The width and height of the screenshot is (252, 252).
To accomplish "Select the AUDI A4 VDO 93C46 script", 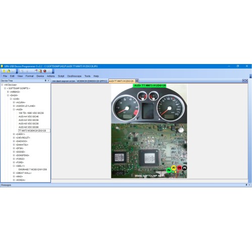I will [x=29, y=116].
